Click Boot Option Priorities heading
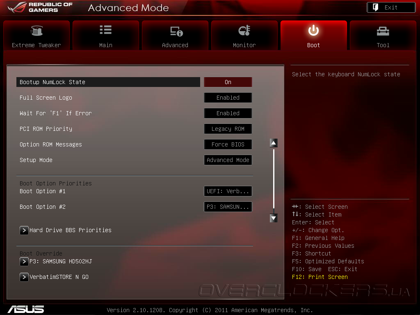This screenshot has width=420, height=315. tap(56, 183)
